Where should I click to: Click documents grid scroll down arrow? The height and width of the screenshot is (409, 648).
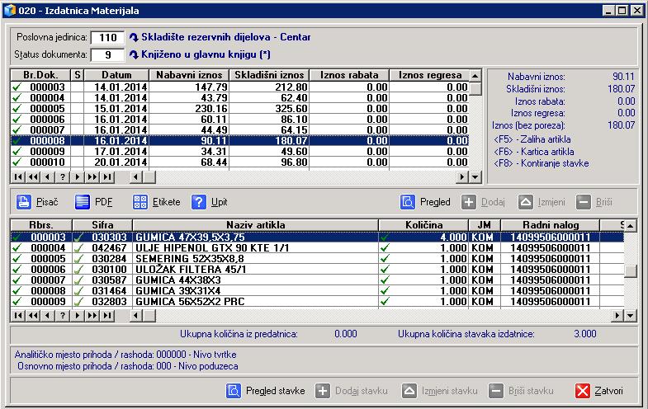475,177
